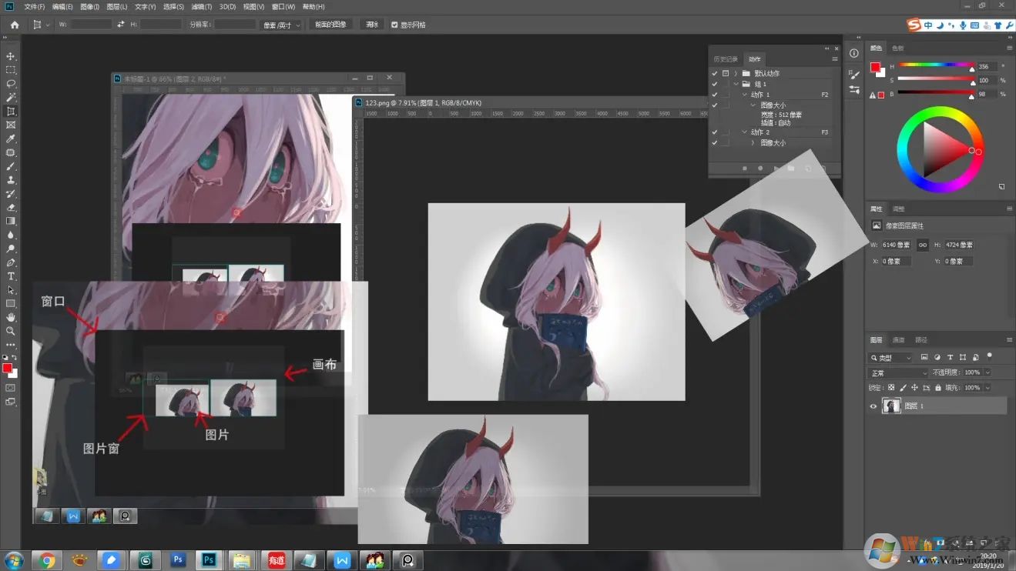Click the Home icon in options bar
Image resolution: width=1016 pixels, height=571 pixels.
14,25
